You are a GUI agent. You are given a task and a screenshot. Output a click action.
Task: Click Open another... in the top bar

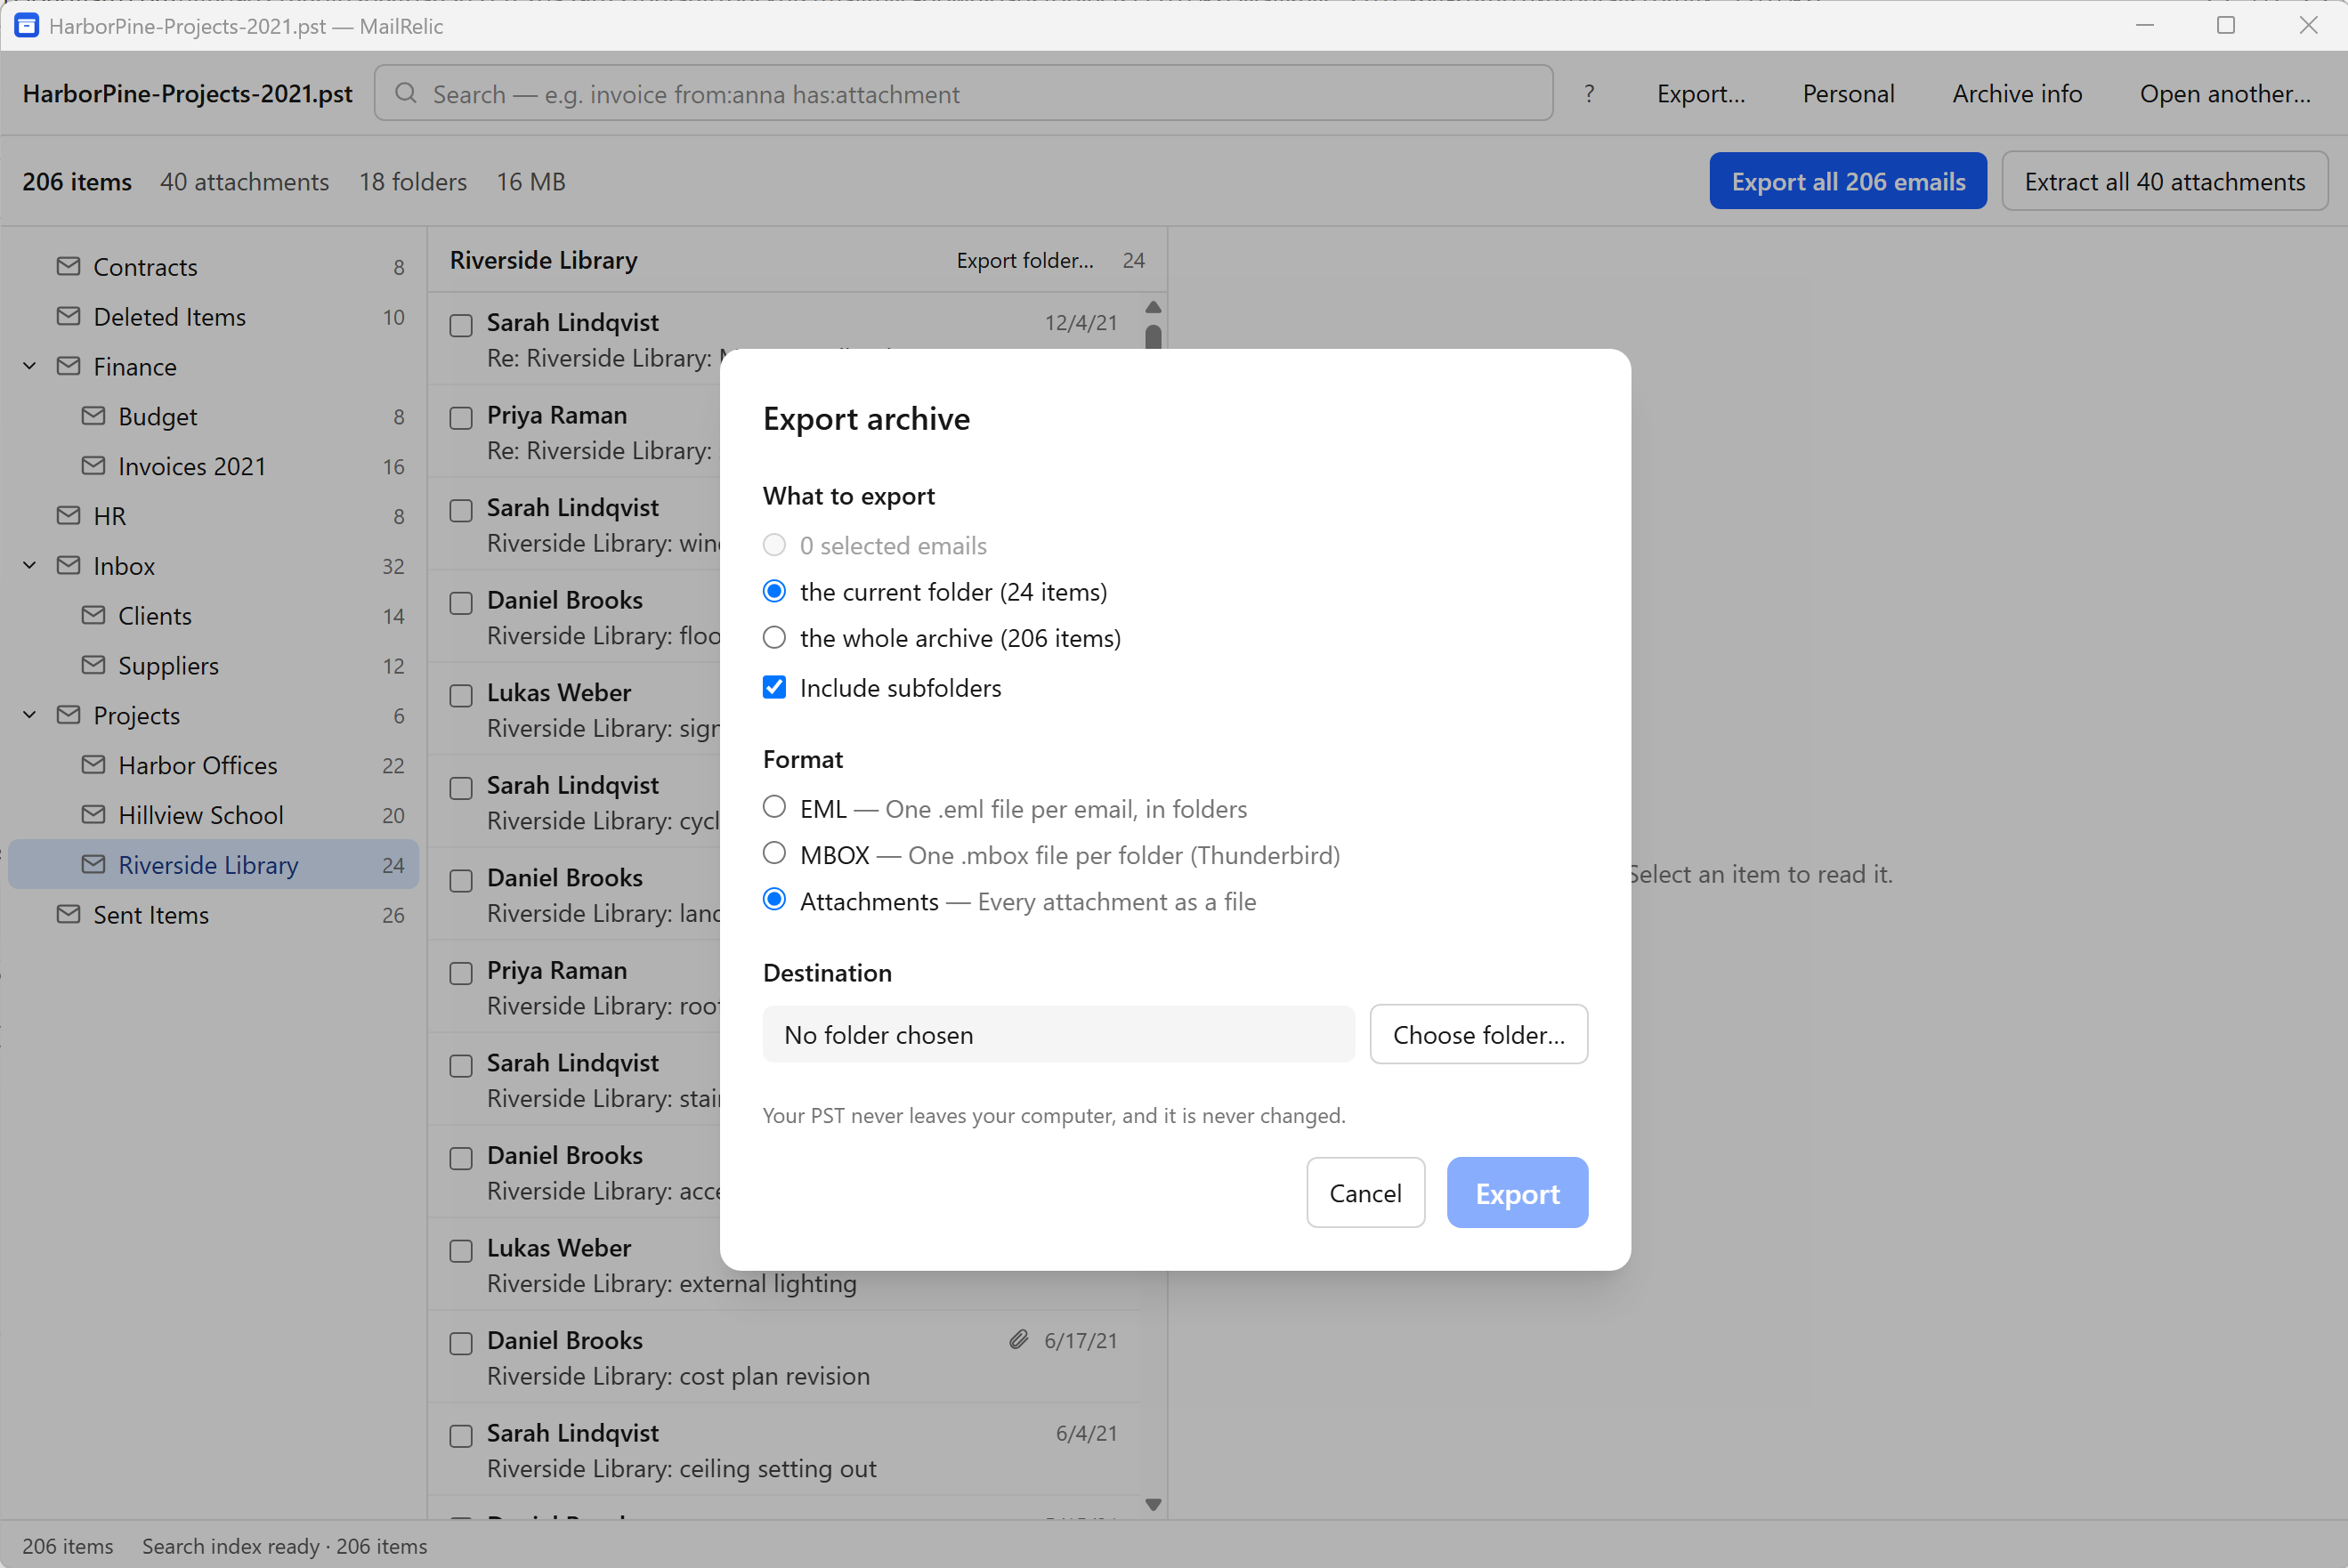(x=2225, y=94)
